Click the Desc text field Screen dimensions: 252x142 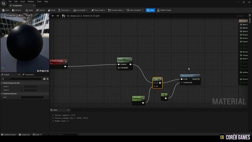32,97
